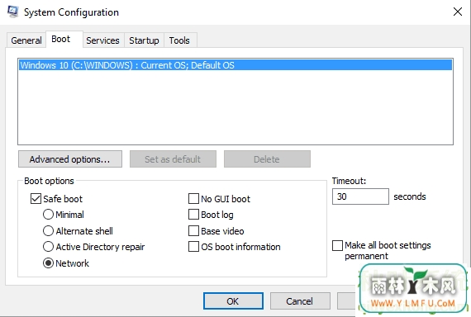Close the System Configuration window
471x317 pixels.
coord(458,12)
